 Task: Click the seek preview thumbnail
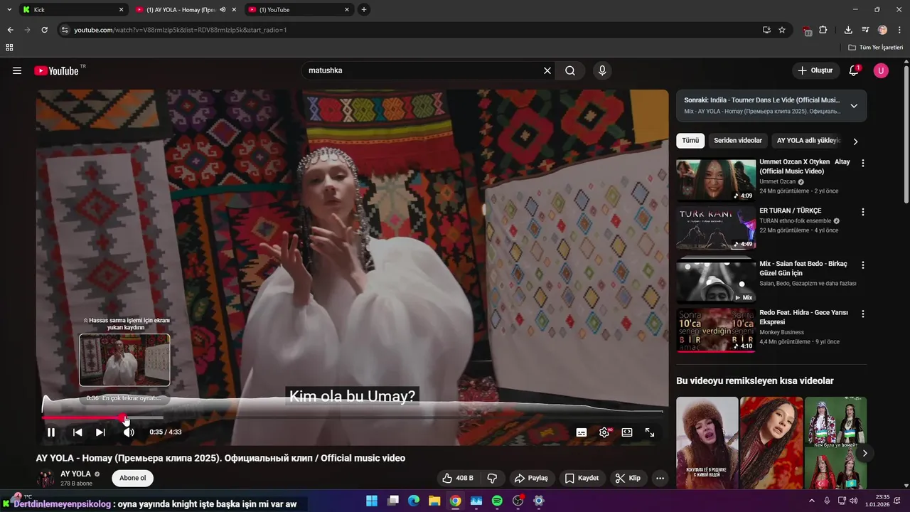tap(124, 360)
